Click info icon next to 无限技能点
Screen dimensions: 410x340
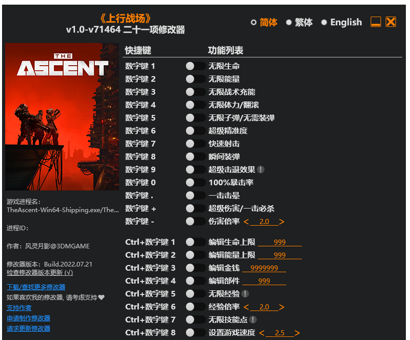coord(253,320)
